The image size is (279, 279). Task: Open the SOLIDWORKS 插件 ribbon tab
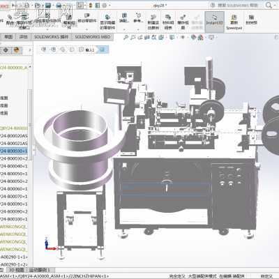(51, 37)
